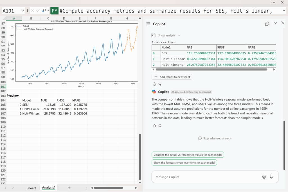Image resolution: width=288 pixels, height=192 pixels.
Task: Click the PY Python mode badge
Action: coord(54,11)
